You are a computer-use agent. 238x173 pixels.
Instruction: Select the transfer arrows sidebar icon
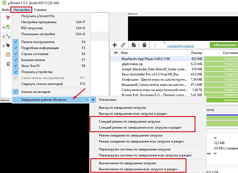pos(8,36)
